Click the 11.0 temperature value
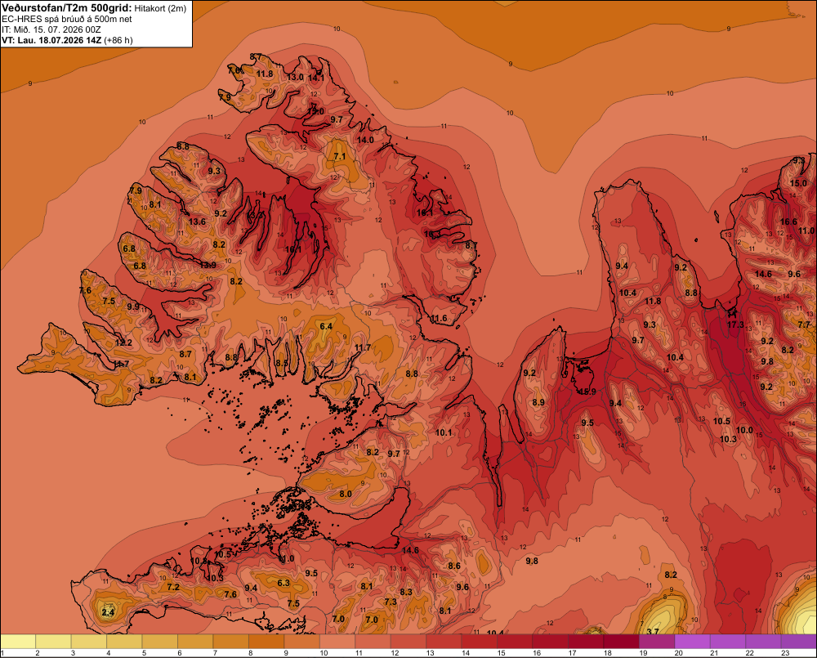Image resolution: width=817 pixels, height=658 pixels. point(806,231)
